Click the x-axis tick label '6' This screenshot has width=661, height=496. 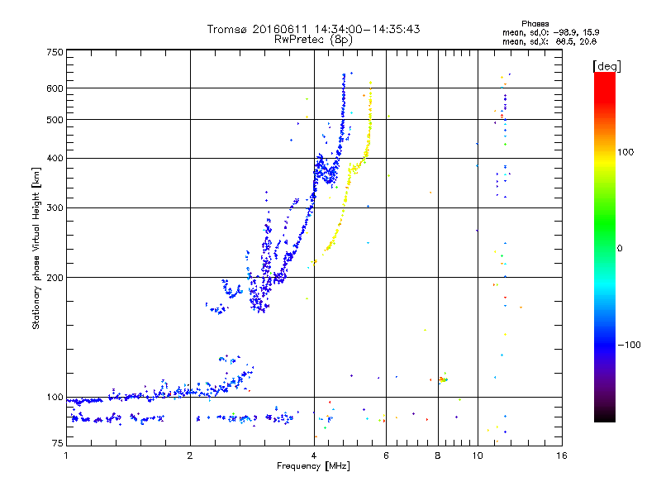tap(386, 455)
